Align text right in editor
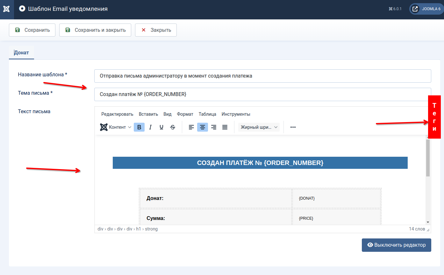The width and height of the screenshot is (444, 275). [214, 127]
